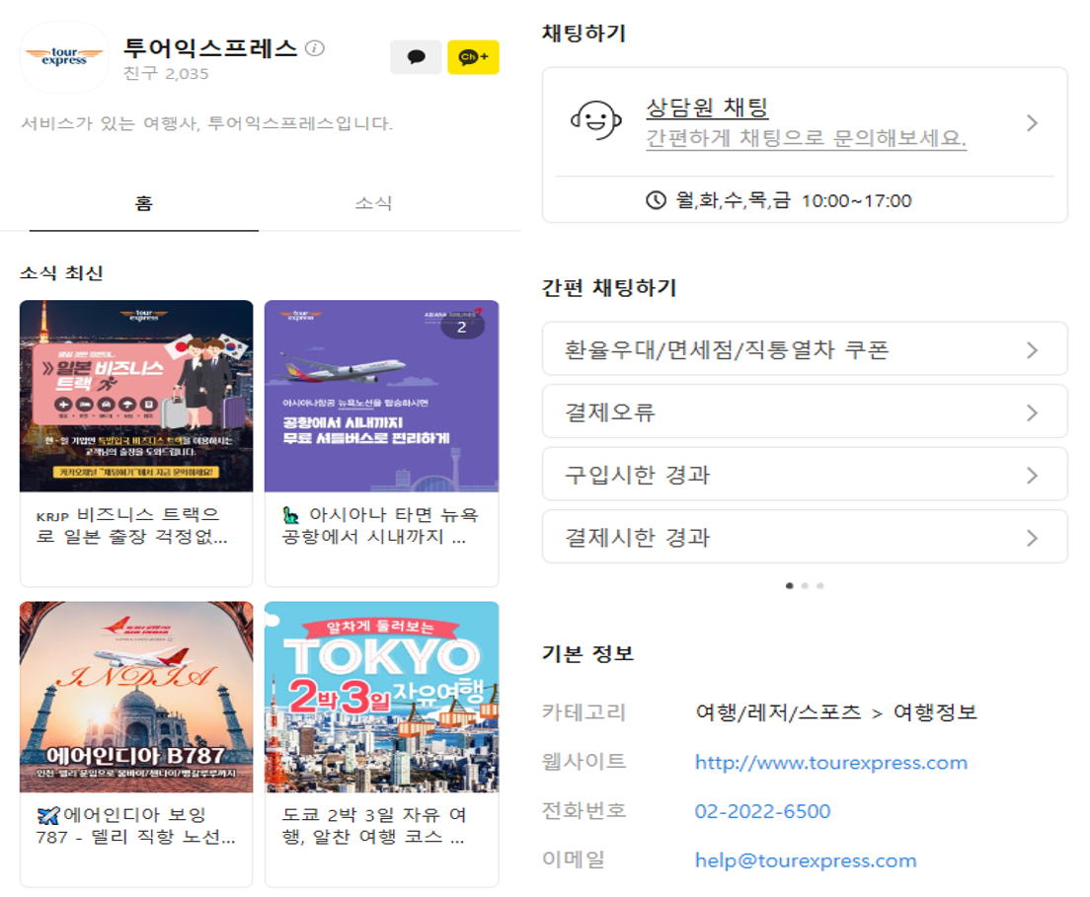Select the 결제시한 경과 quick chat option
Screen dimensions: 1090x897
point(805,537)
